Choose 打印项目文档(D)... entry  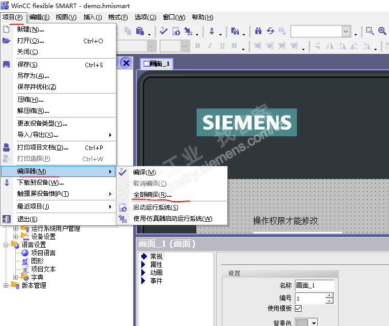(58, 147)
